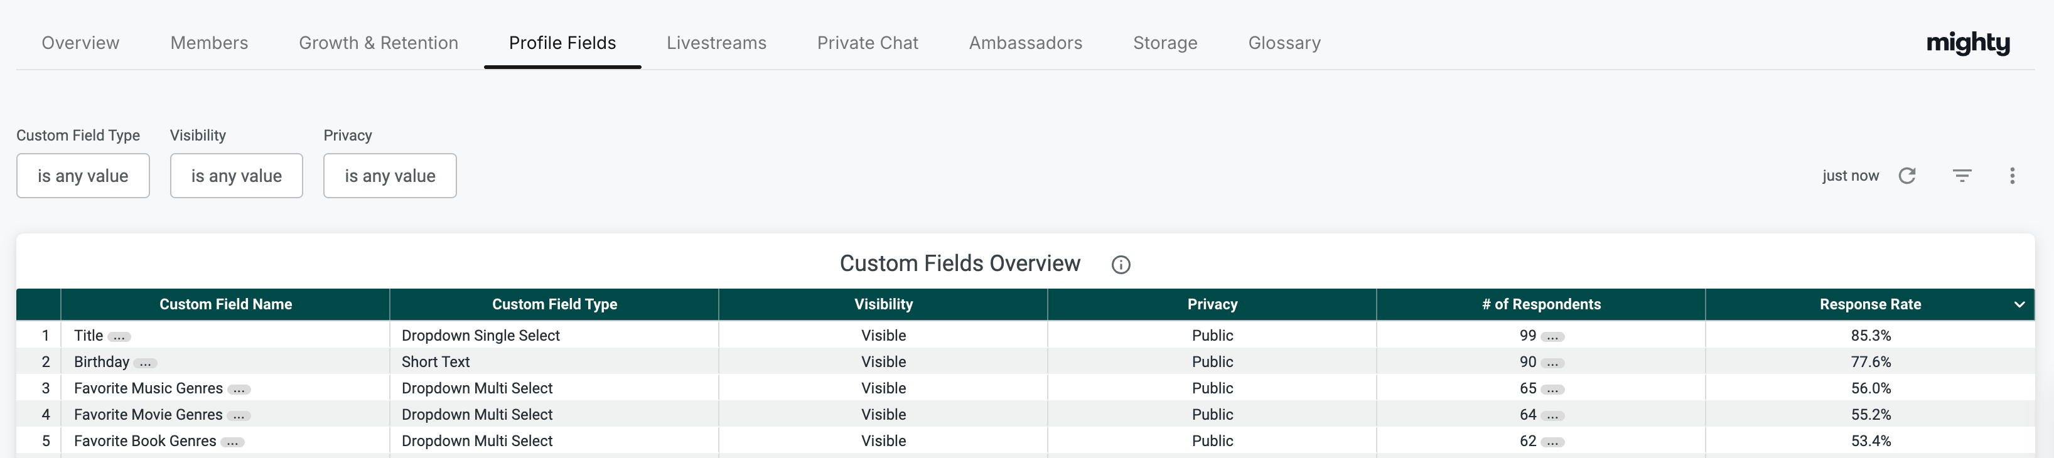The width and height of the screenshot is (2054, 458).
Task: Sort by the Custom Field Name column header
Action: coord(225,304)
